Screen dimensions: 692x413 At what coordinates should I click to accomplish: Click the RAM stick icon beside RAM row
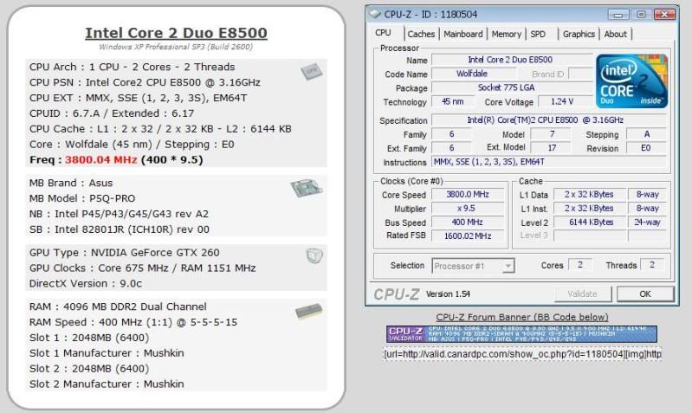[x=308, y=312]
